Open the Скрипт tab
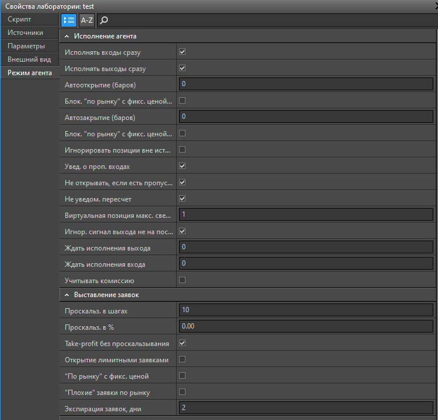Image resolution: width=438 pixels, height=420 pixels. pyautogui.click(x=30, y=19)
